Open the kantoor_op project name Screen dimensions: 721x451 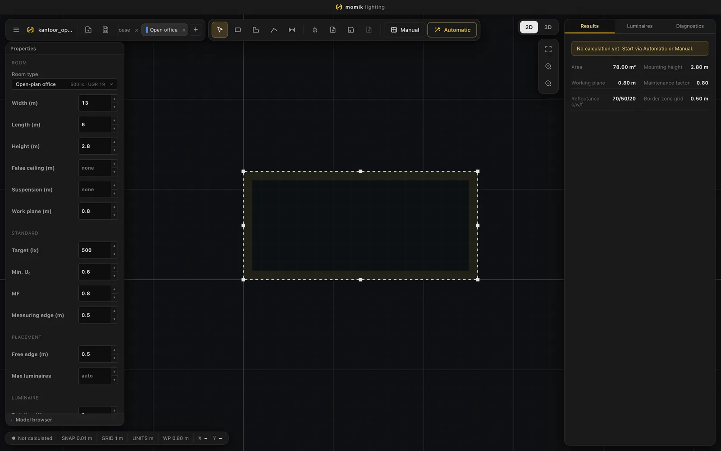[x=55, y=30]
